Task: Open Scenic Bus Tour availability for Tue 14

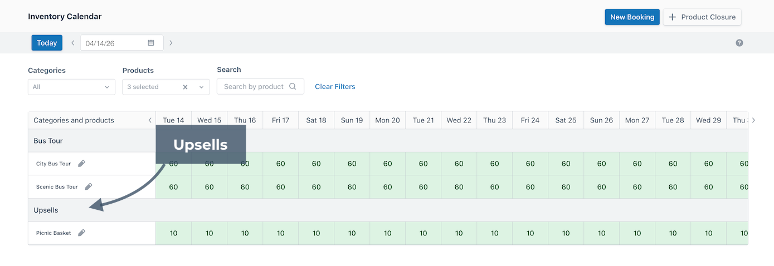Action: pyautogui.click(x=173, y=187)
